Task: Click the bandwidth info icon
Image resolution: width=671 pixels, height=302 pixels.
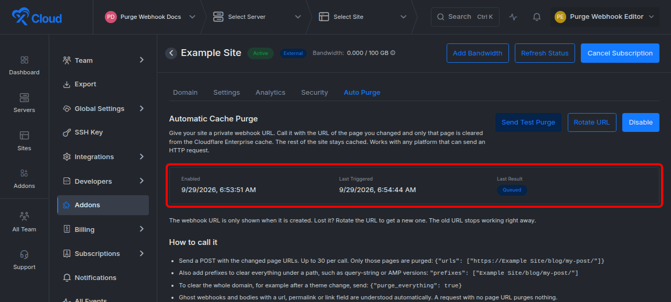Action: [x=393, y=53]
